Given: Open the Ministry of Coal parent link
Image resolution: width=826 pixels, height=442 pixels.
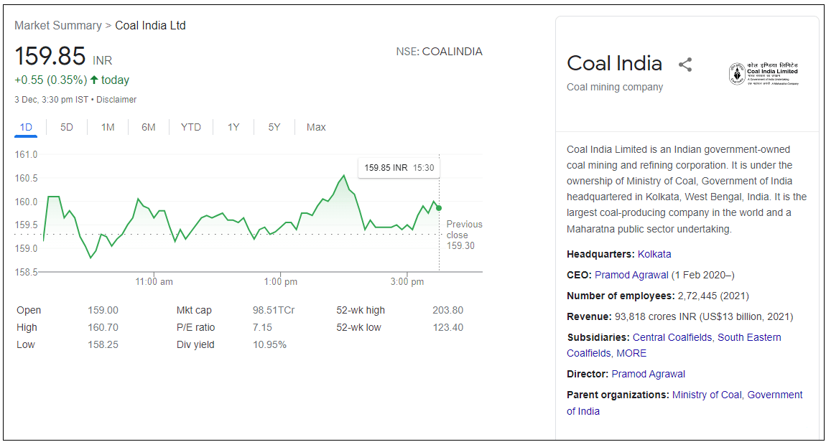Looking at the screenshot, I should click(707, 395).
